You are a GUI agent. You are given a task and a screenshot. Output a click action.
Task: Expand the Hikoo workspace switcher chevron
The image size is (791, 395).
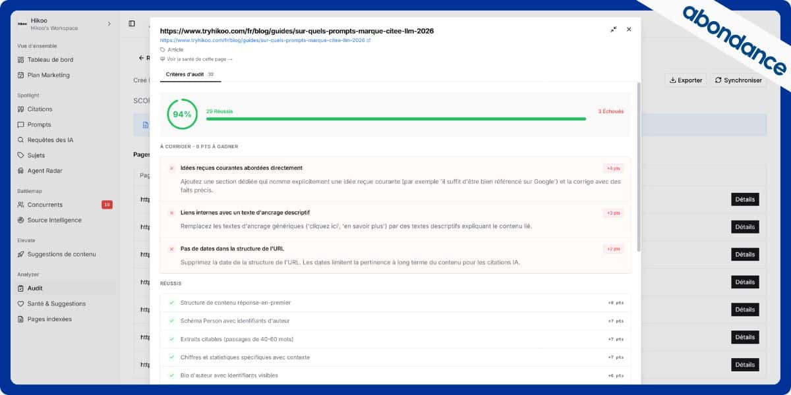pyautogui.click(x=109, y=24)
